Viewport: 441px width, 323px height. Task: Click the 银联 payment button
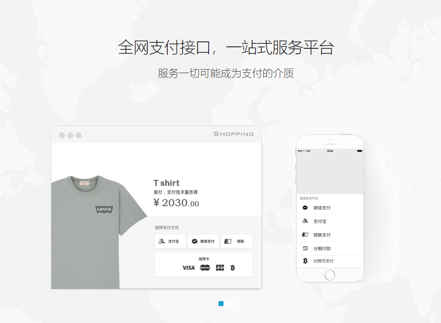pyautogui.click(x=237, y=241)
